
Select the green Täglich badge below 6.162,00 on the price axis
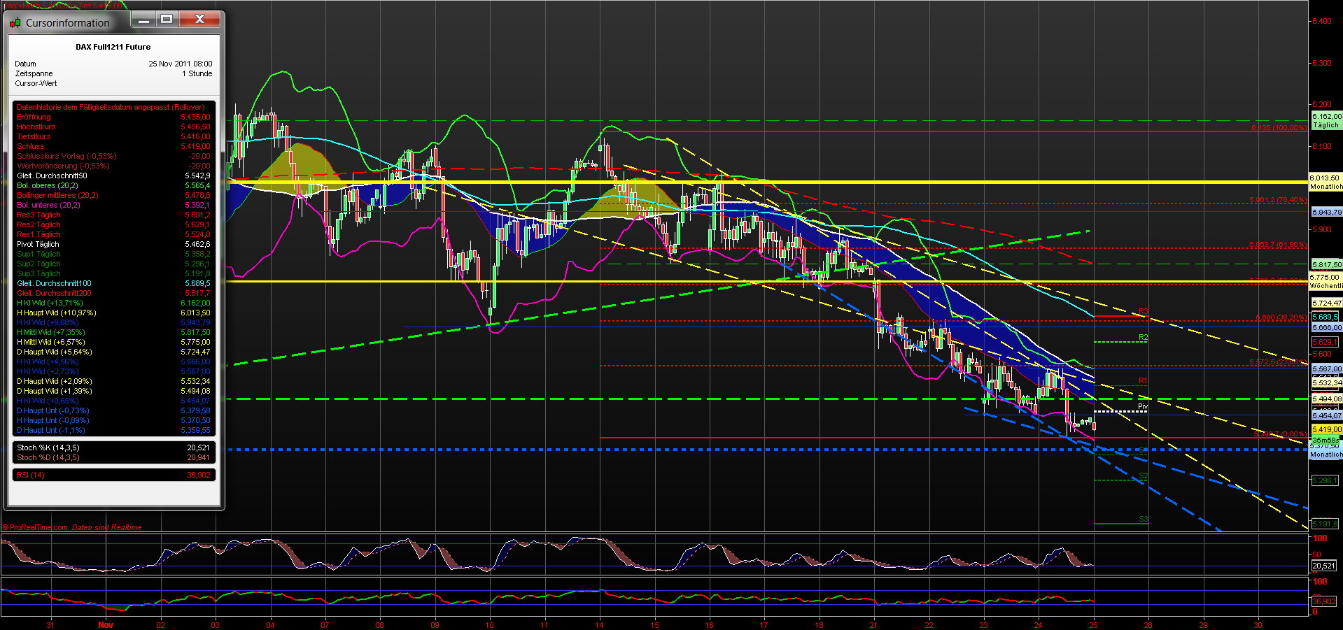pos(1326,124)
